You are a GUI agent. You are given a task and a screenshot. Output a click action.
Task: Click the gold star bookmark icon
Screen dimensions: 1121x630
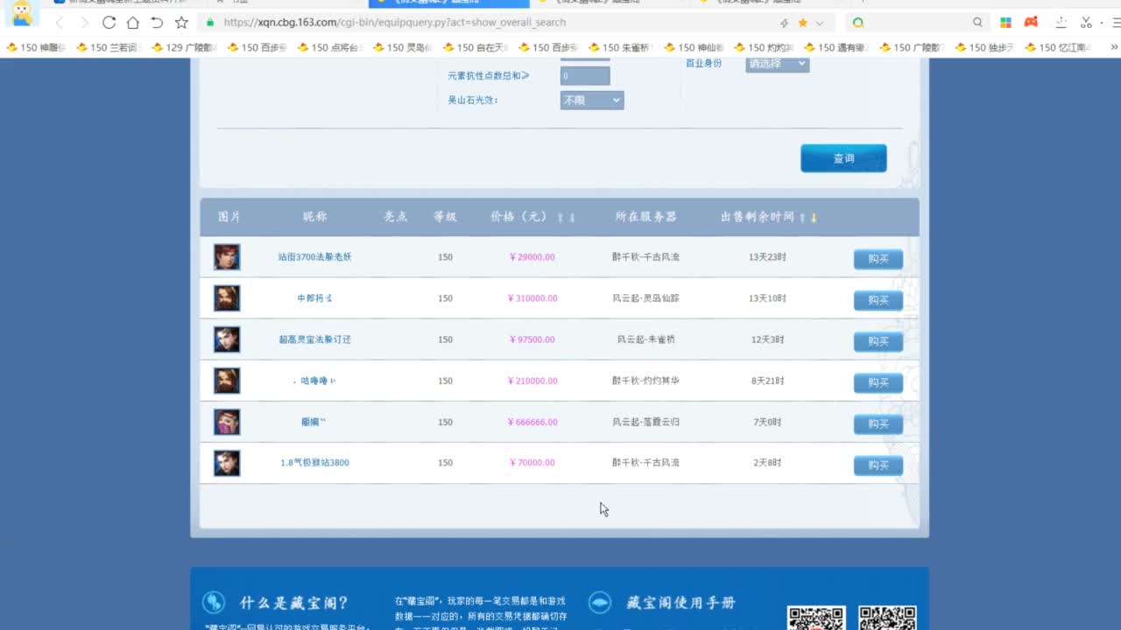(x=802, y=23)
